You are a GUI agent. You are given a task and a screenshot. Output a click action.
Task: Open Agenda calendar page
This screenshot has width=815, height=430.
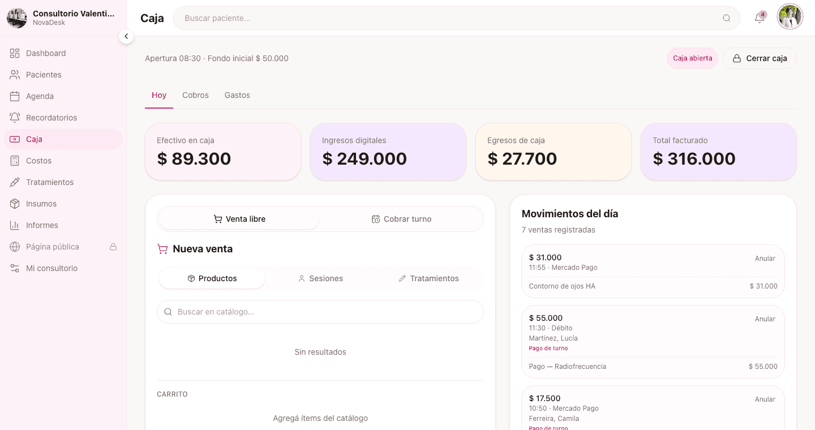point(63,96)
